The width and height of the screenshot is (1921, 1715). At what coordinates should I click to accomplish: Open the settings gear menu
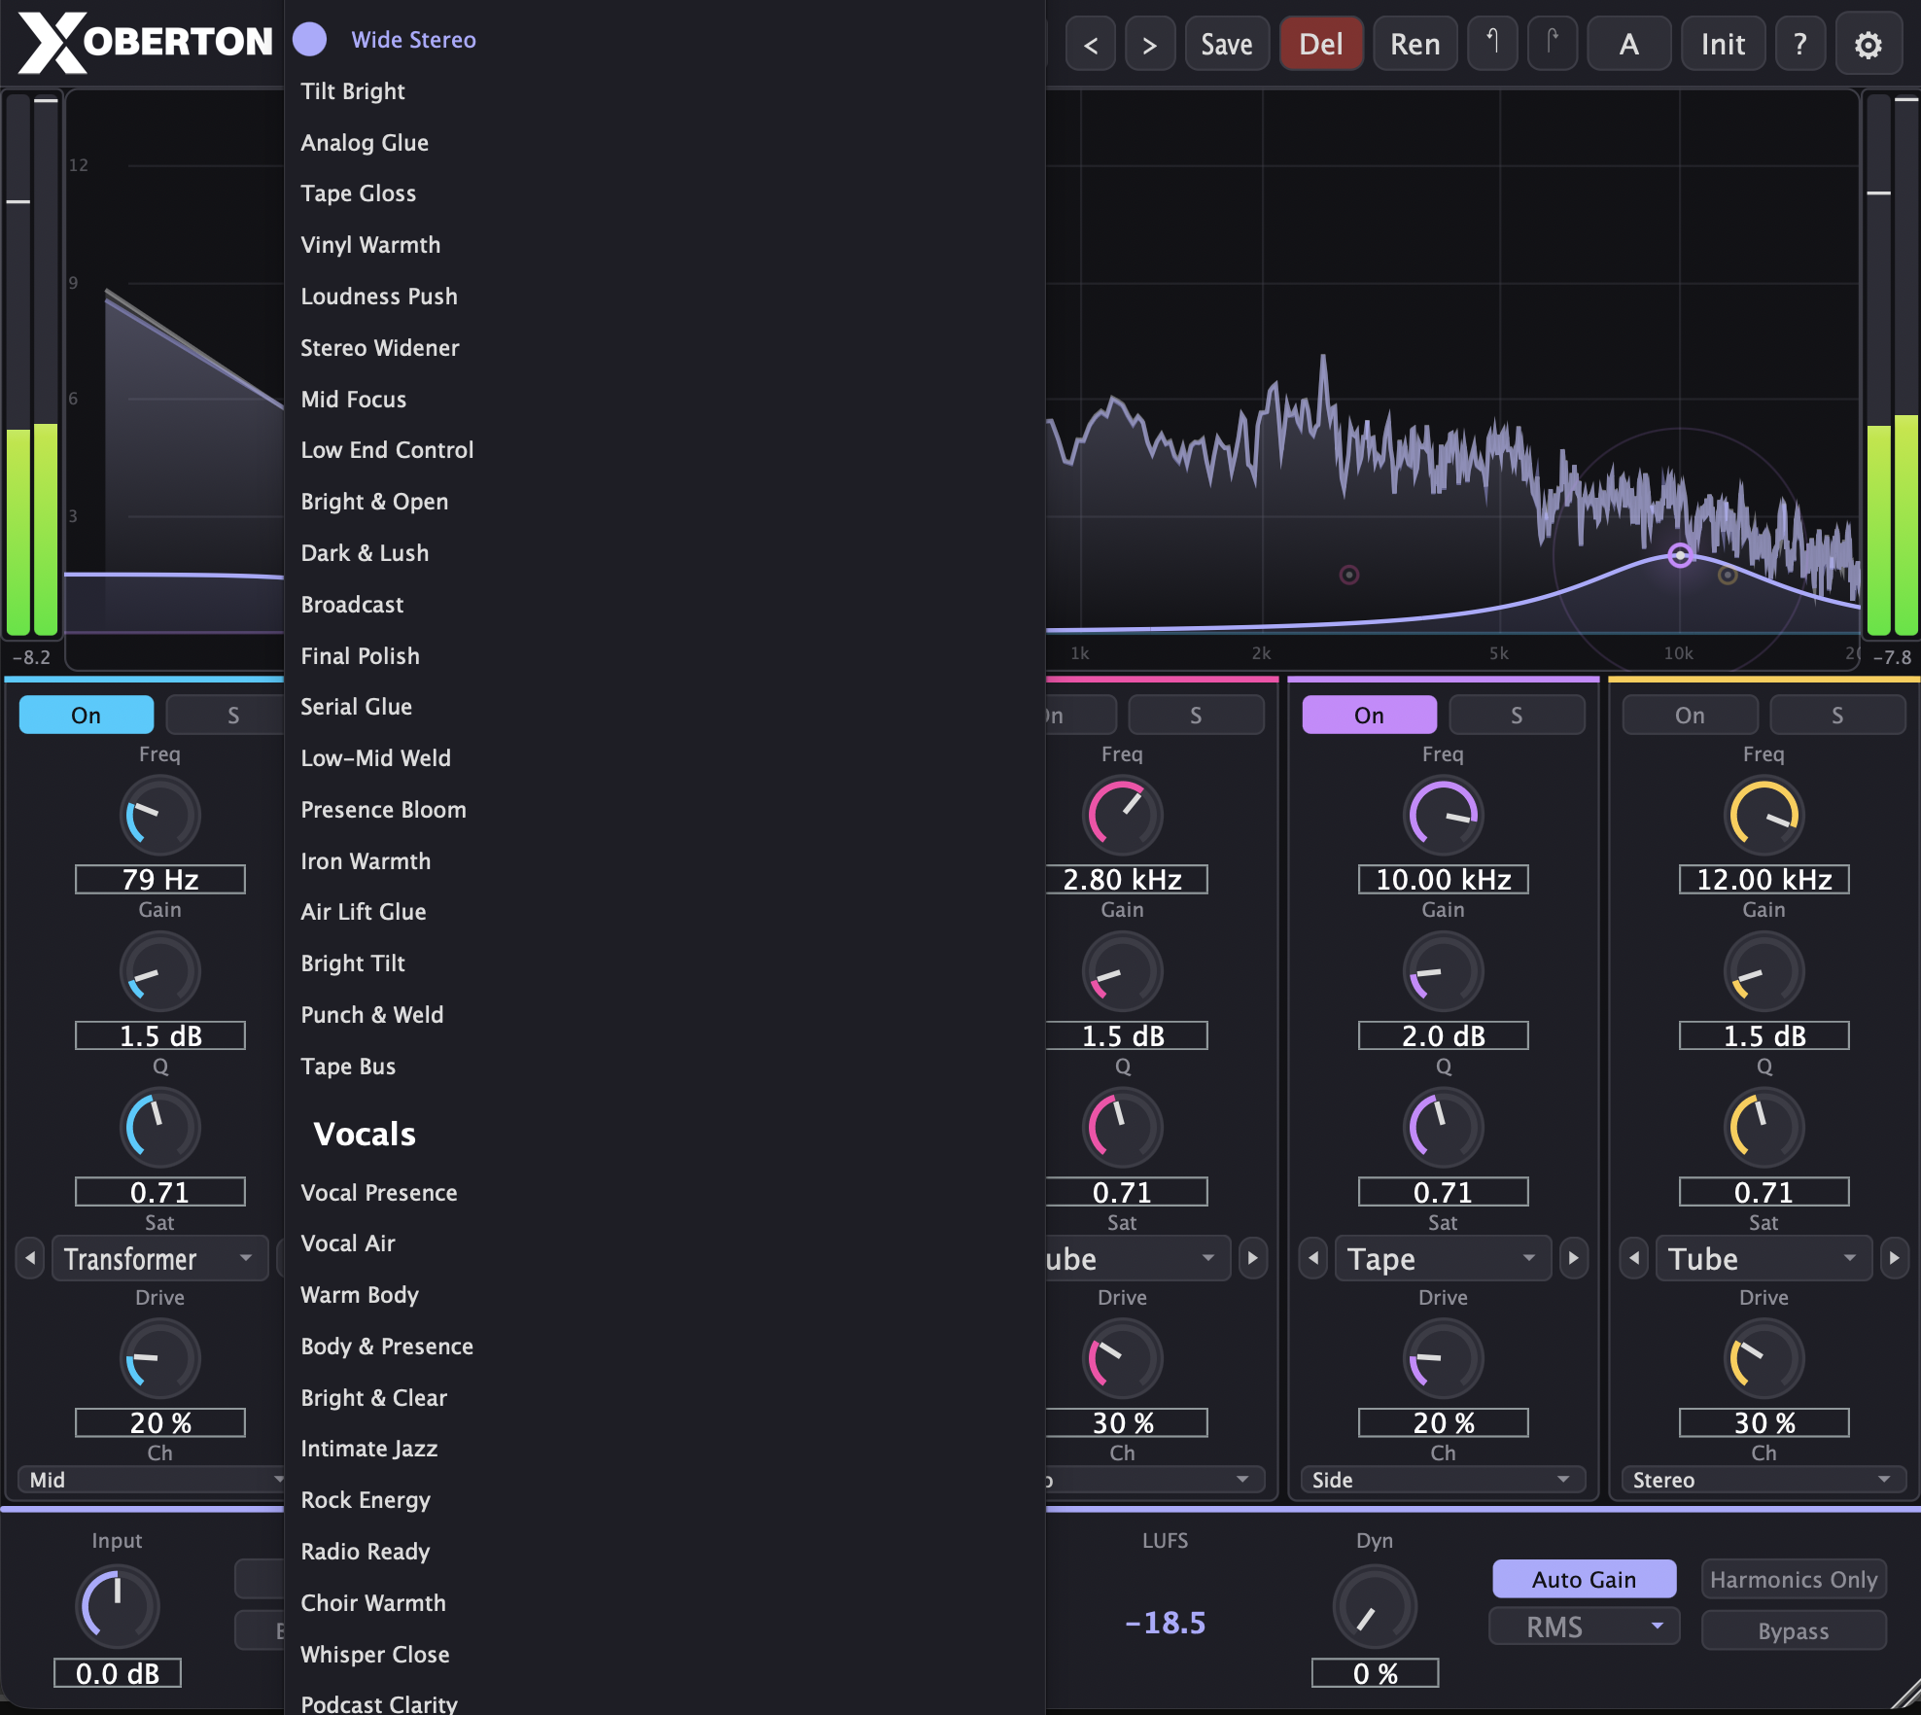coord(1868,44)
